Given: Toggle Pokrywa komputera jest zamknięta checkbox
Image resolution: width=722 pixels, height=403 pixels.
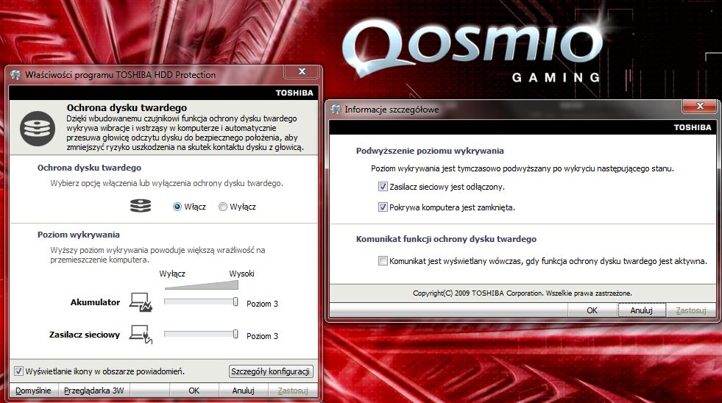Looking at the screenshot, I should click(x=383, y=207).
